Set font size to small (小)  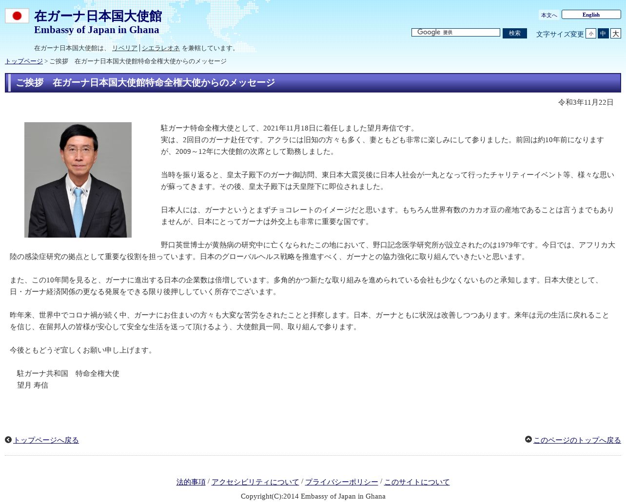591,34
